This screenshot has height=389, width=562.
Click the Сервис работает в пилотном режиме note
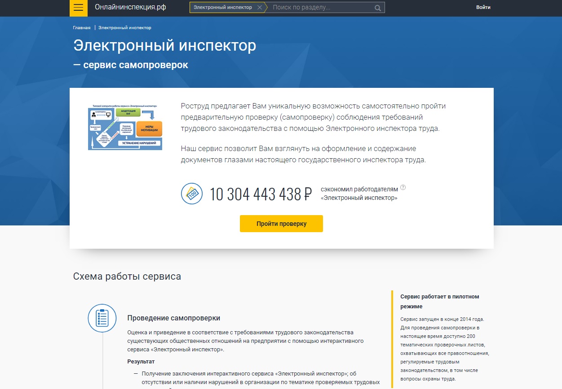(440, 301)
